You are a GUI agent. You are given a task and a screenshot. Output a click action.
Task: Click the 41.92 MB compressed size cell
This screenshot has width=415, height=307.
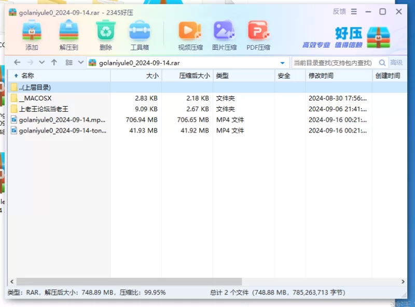pyautogui.click(x=195, y=131)
